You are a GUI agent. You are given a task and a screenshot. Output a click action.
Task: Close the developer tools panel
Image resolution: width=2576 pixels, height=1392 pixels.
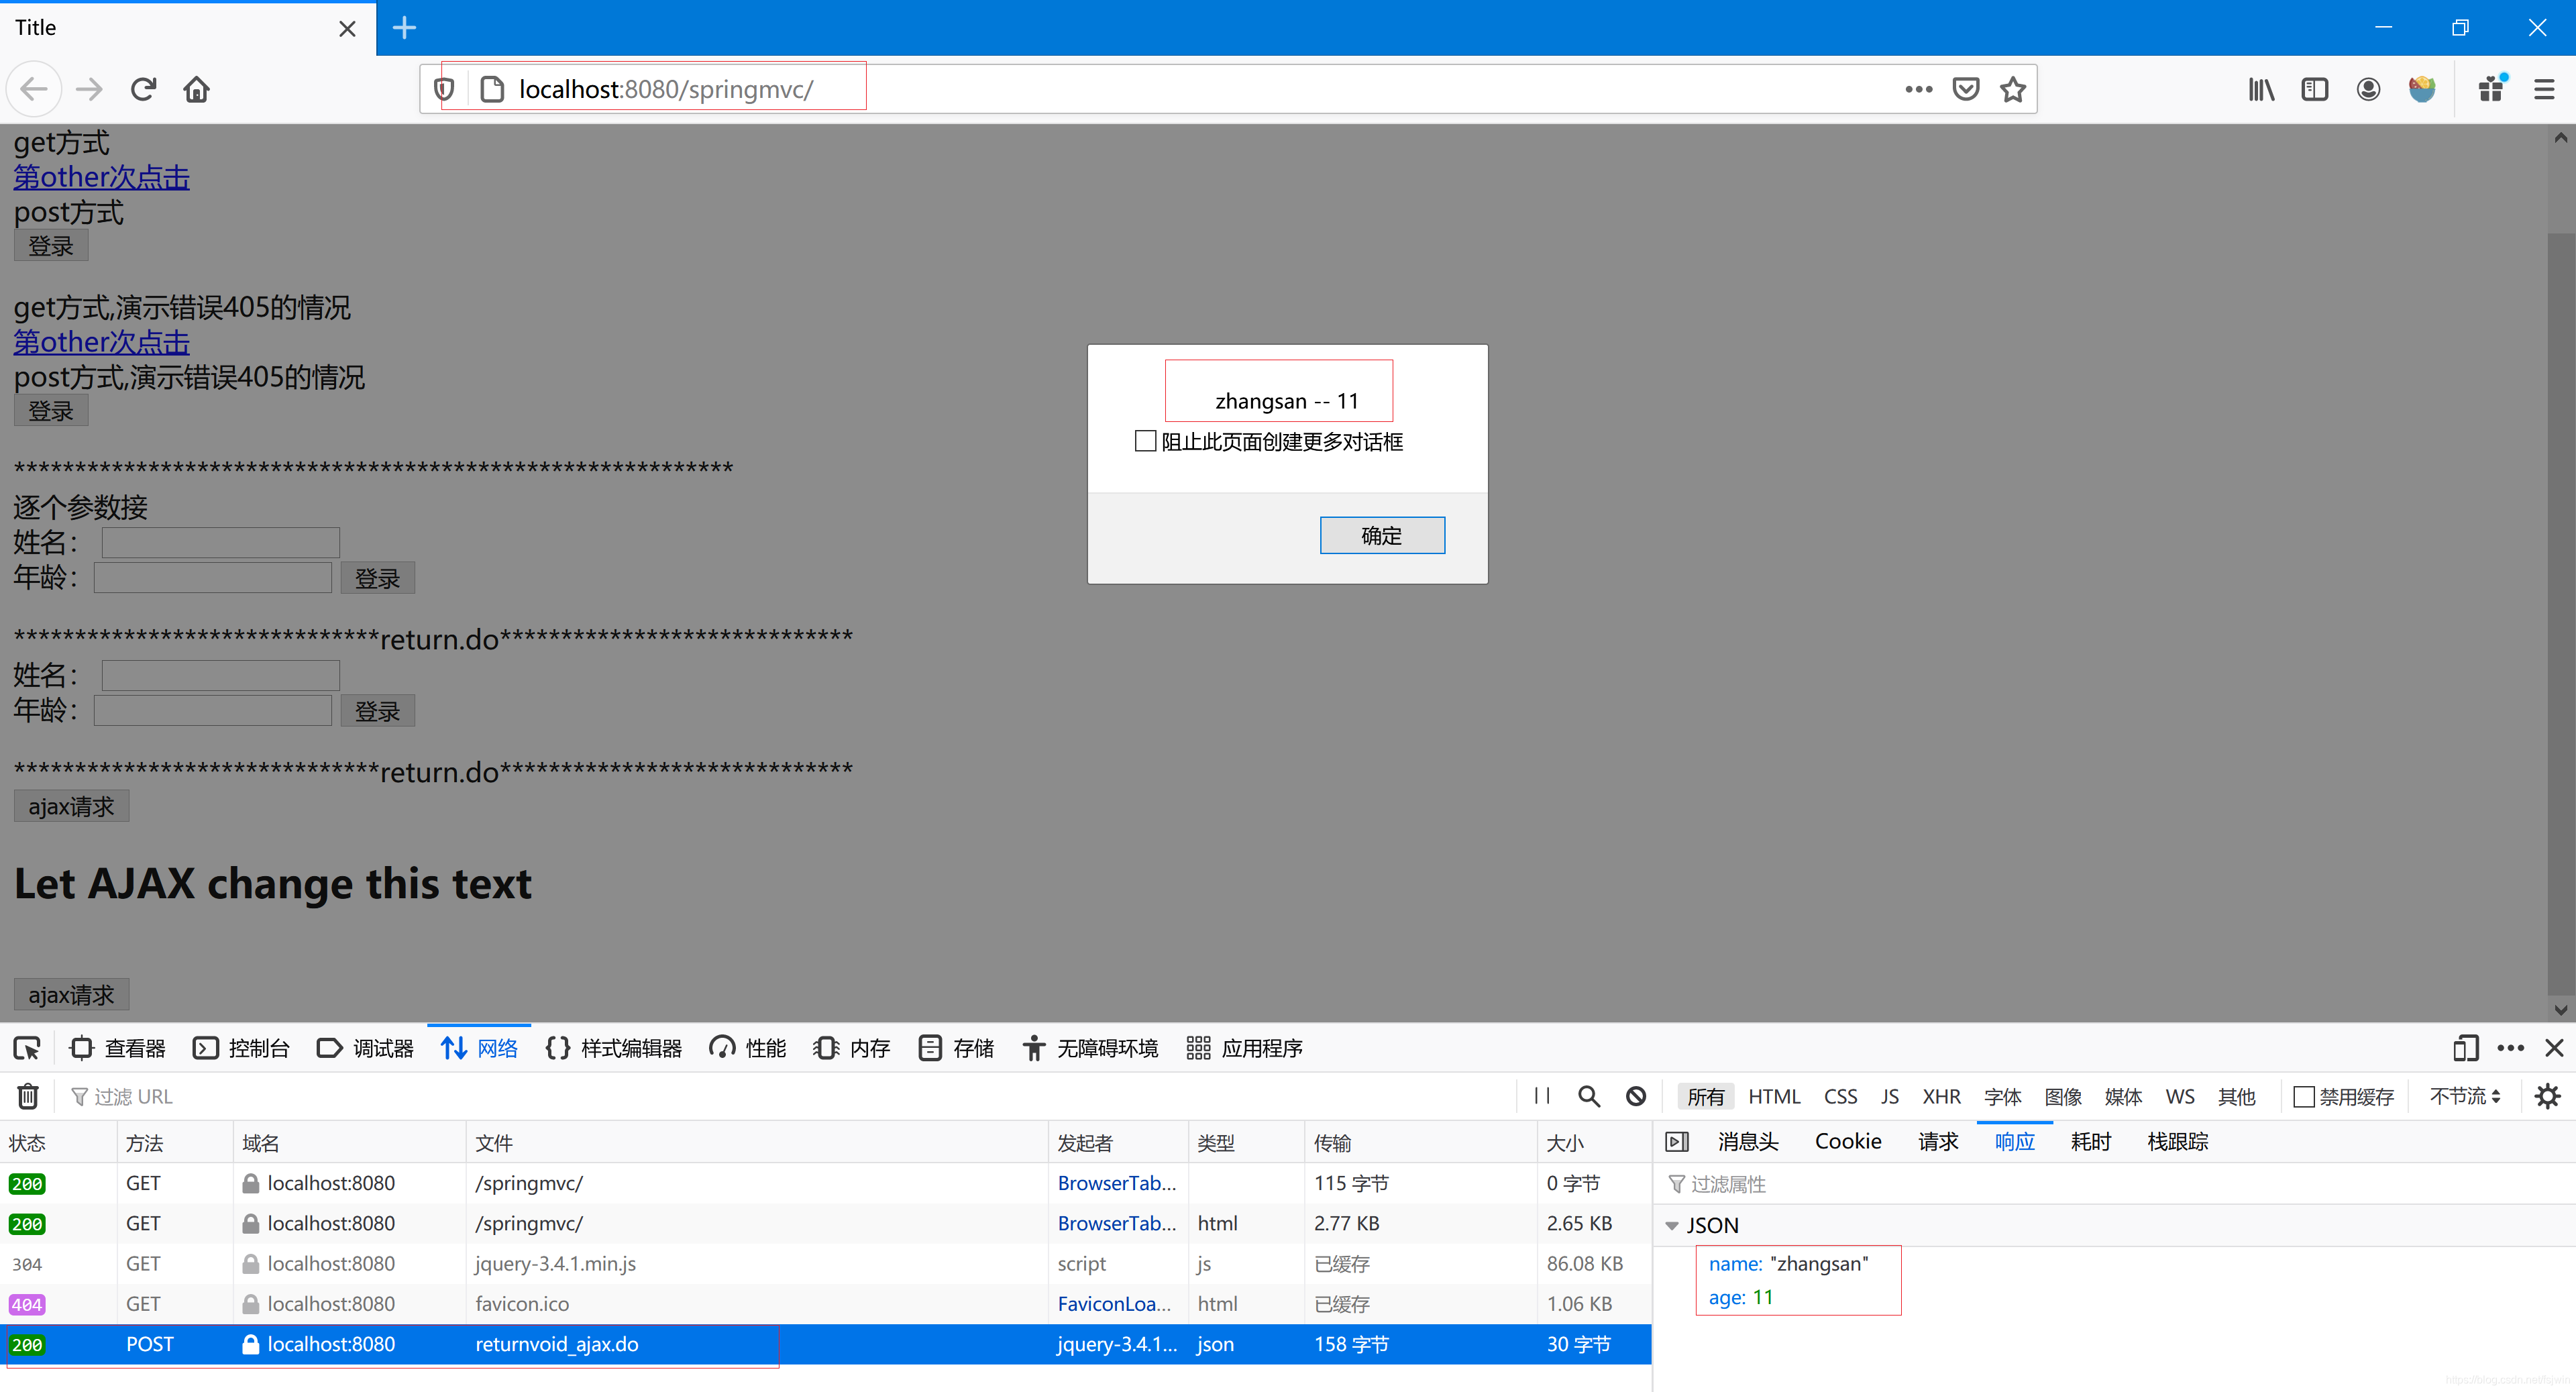click(2554, 1048)
